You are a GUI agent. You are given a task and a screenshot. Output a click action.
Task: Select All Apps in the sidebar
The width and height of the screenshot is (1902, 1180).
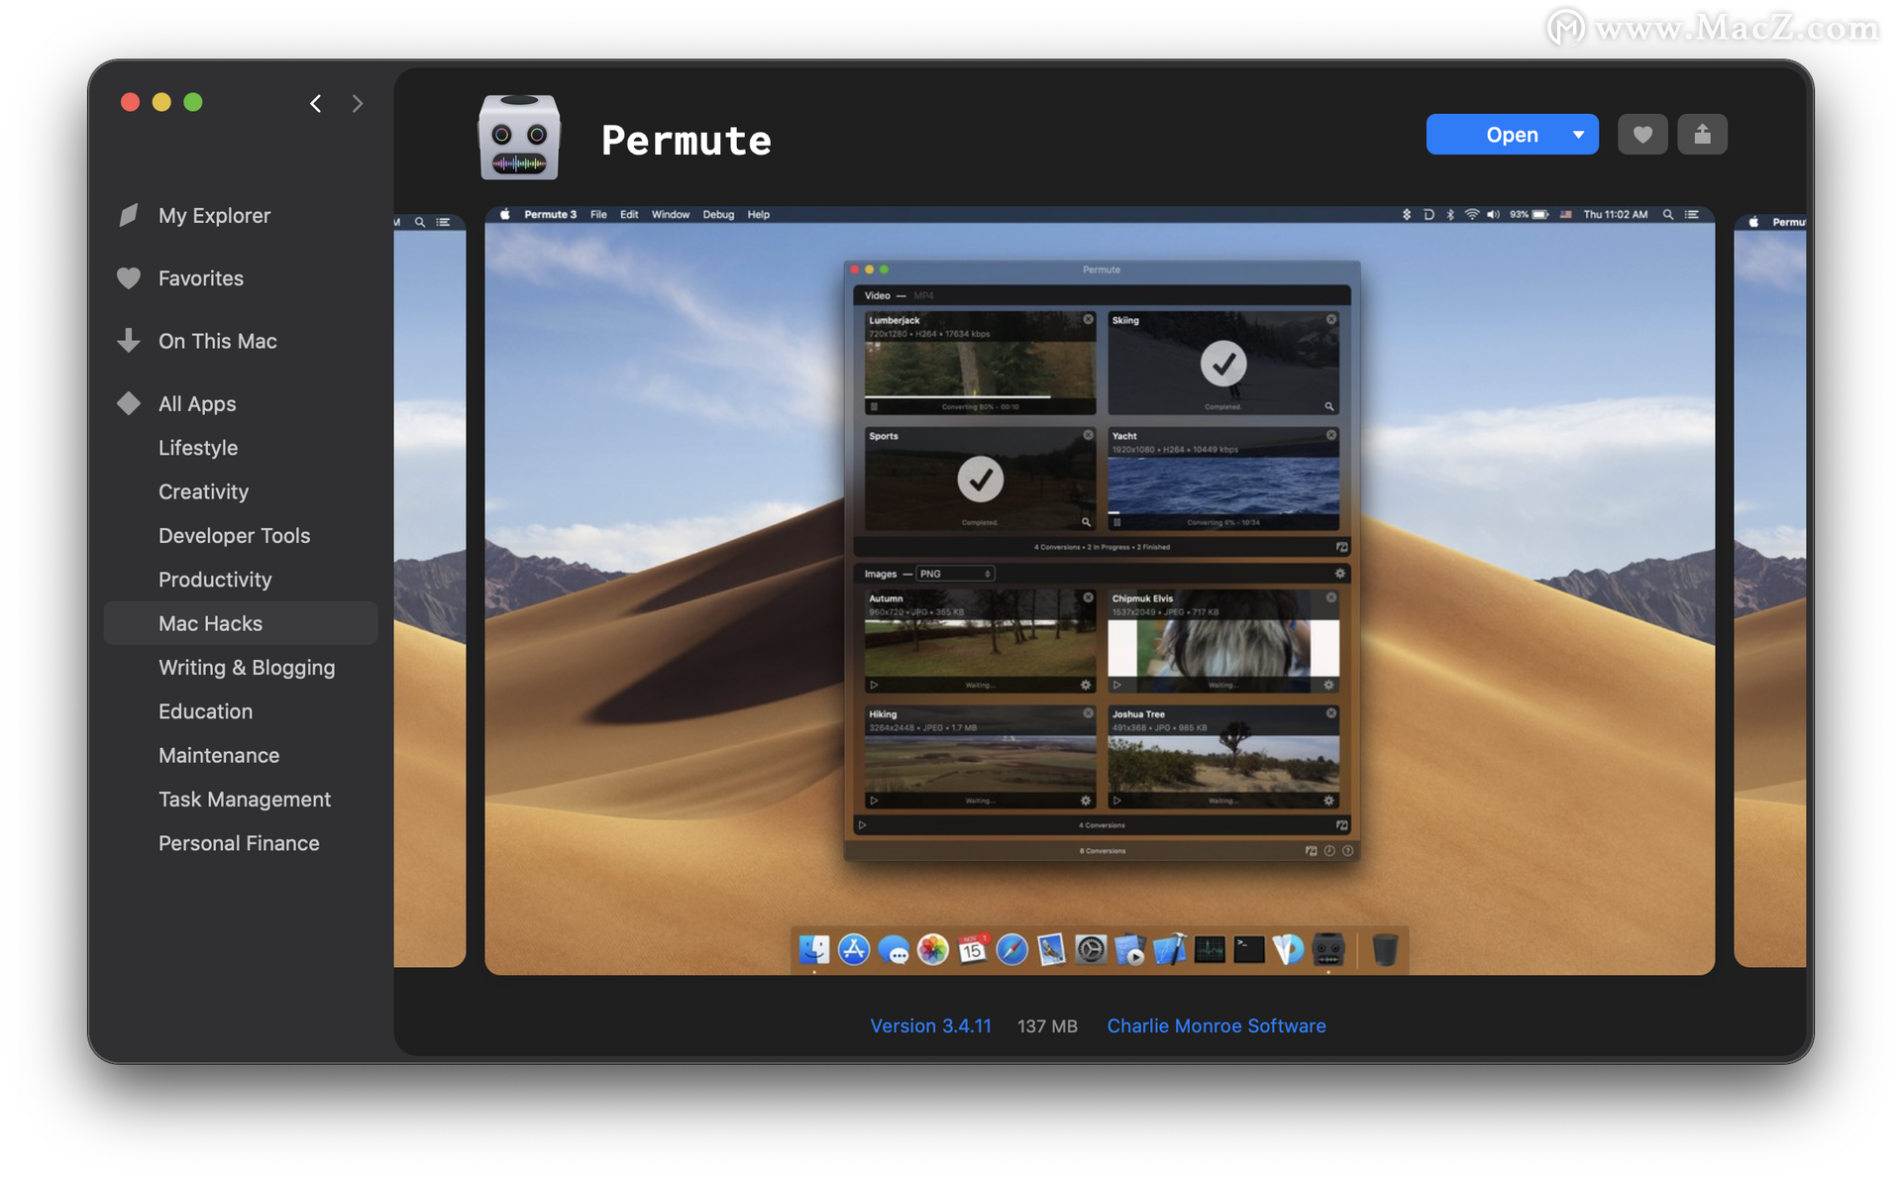coord(197,404)
